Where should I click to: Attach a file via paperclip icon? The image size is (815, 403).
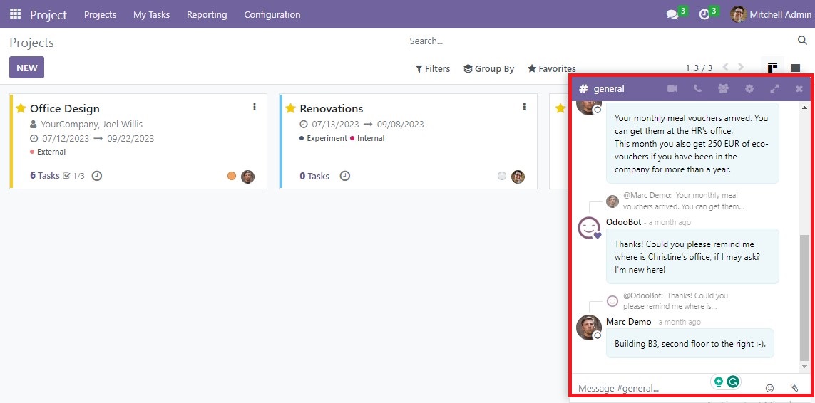[x=794, y=387]
